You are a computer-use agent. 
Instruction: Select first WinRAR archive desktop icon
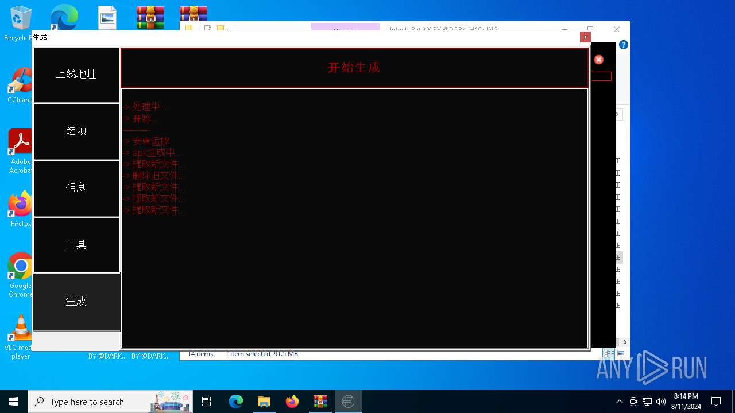(150, 17)
